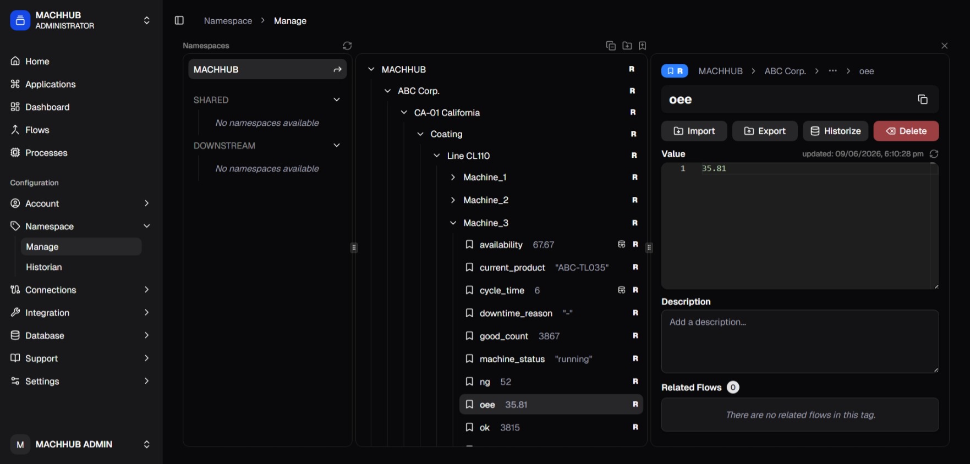This screenshot has width=970, height=464.
Task: Collapse the DOWNSTREAM namespaces section
Action: coord(337,145)
